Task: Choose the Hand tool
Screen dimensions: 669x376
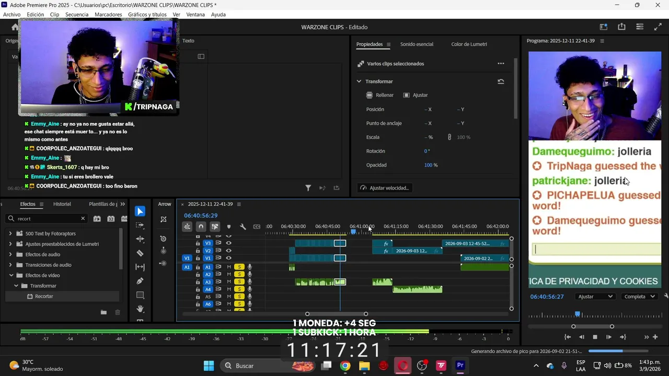Action: coord(140,309)
